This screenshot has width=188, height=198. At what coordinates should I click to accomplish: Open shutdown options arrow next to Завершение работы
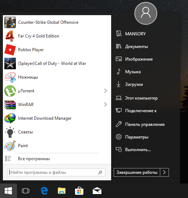coord(165,172)
